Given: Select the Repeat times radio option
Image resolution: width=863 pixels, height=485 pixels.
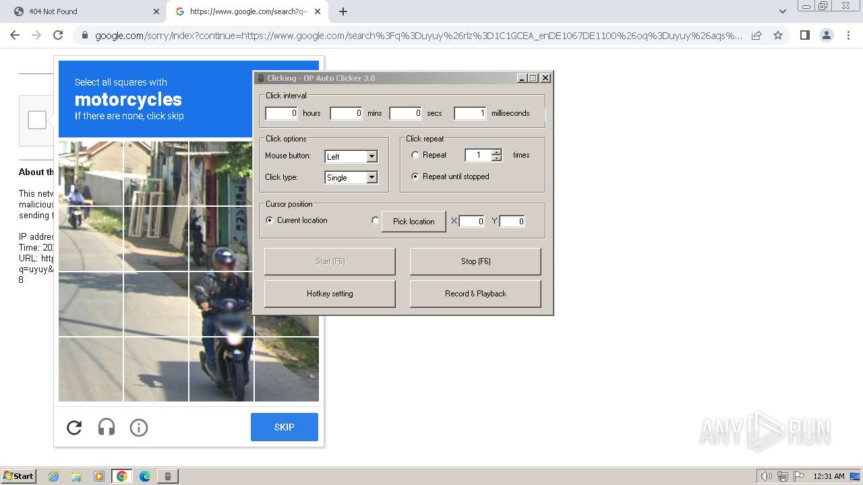Looking at the screenshot, I should [415, 155].
